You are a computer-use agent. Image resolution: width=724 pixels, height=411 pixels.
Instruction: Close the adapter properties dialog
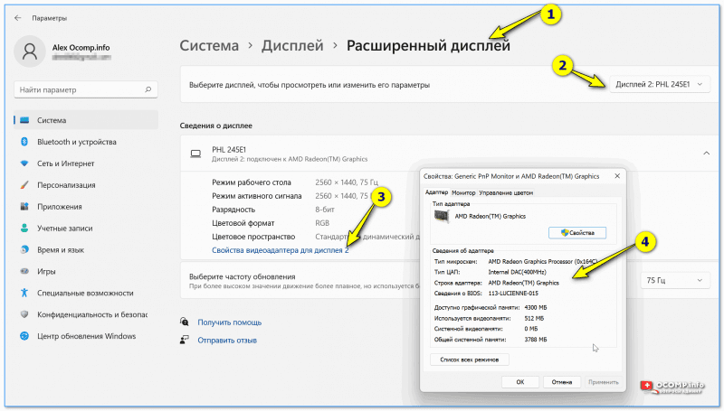[x=617, y=176]
